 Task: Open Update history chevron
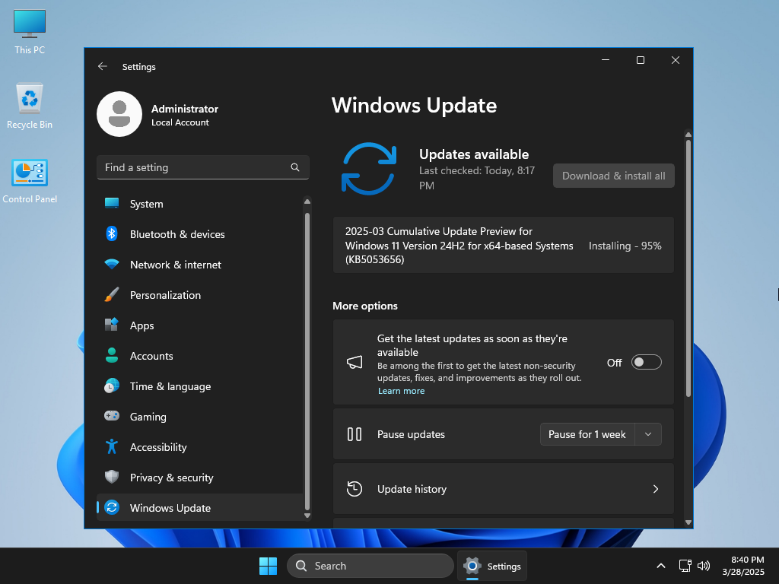(x=656, y=489)
